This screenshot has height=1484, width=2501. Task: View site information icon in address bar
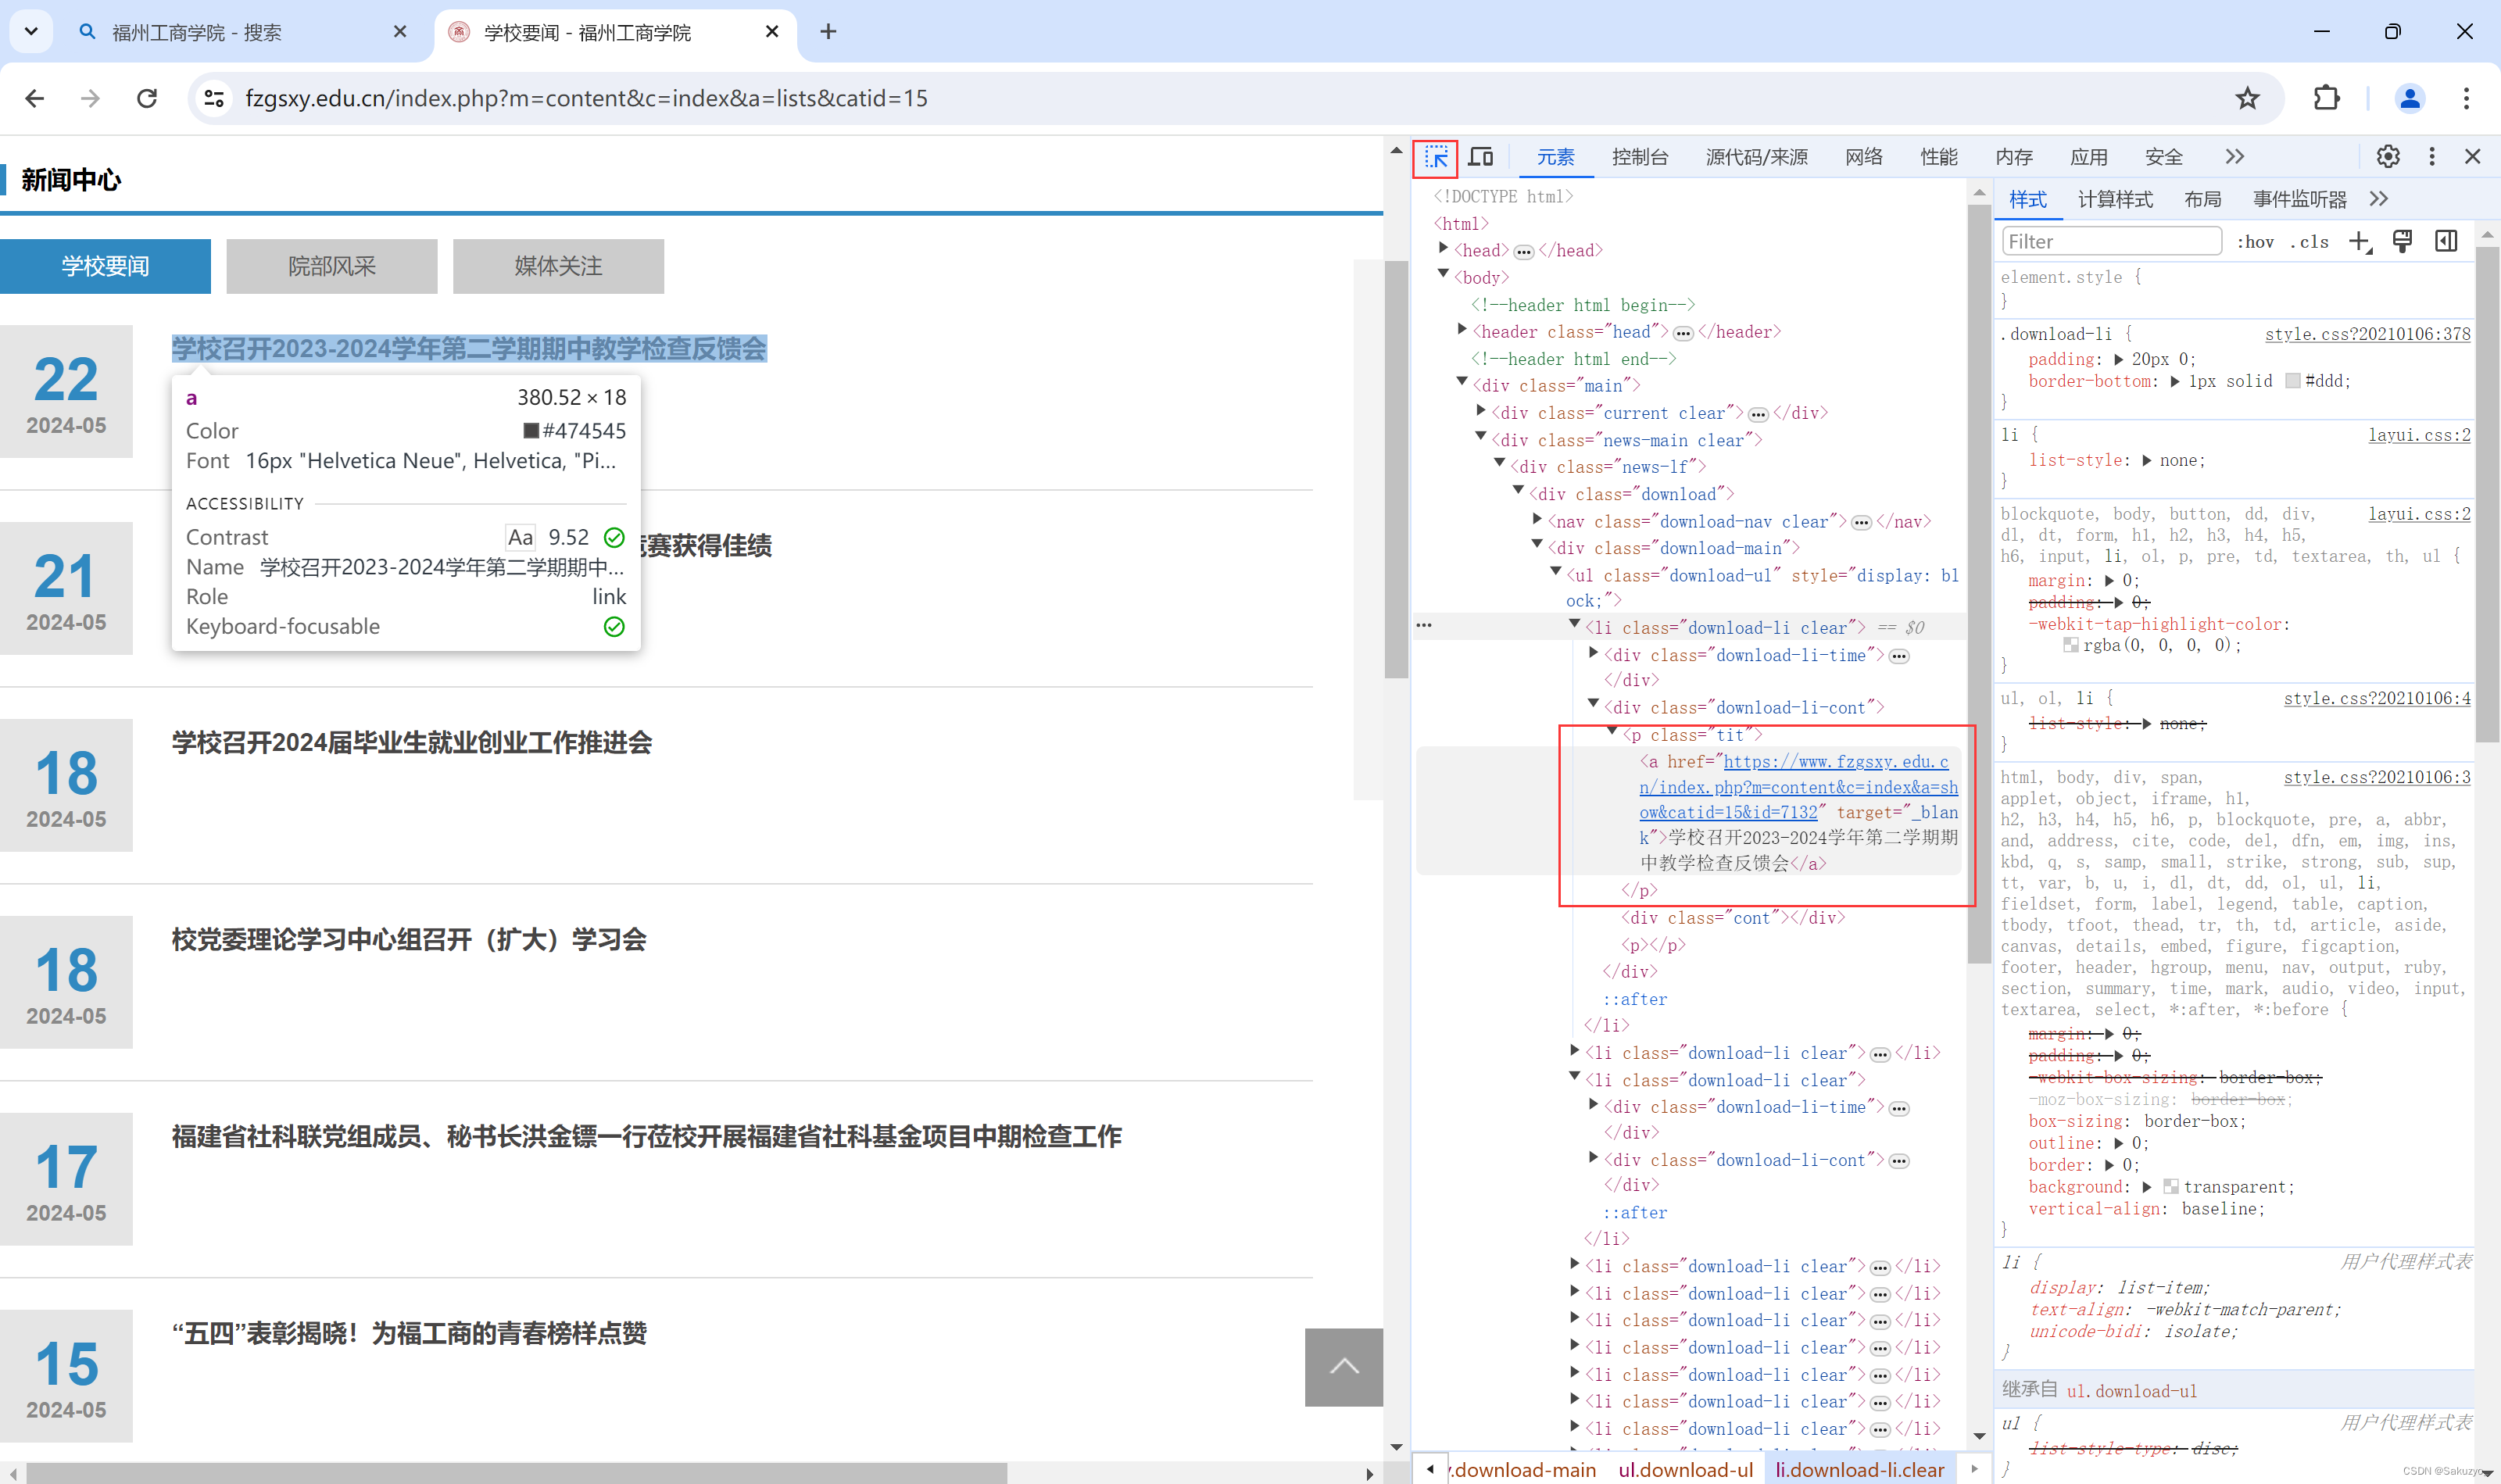point(214,98)
